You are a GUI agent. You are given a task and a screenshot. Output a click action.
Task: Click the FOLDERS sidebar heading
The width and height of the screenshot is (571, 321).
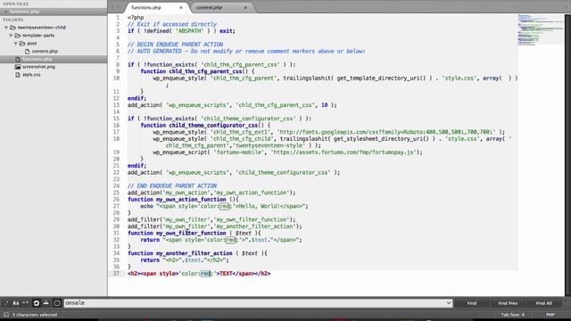pyautogui.click(x=13, y=20)
